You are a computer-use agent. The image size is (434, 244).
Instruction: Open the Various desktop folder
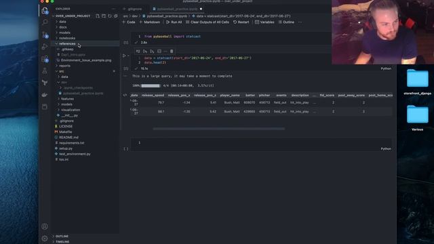click(418, 118)
